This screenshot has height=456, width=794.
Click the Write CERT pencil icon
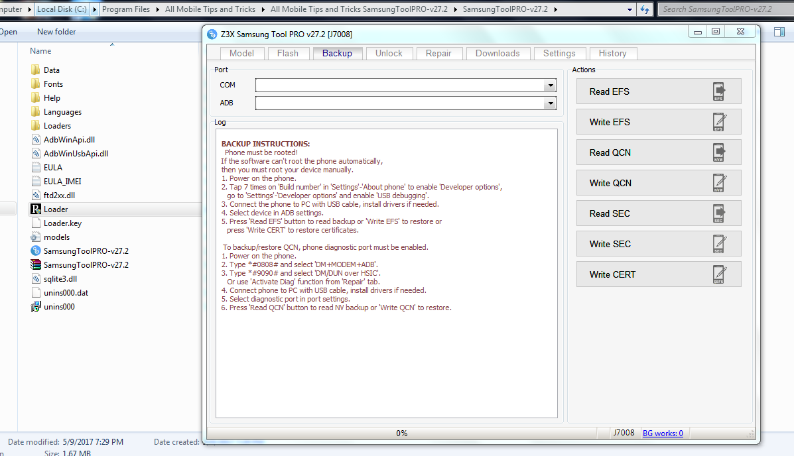[719, 274]
